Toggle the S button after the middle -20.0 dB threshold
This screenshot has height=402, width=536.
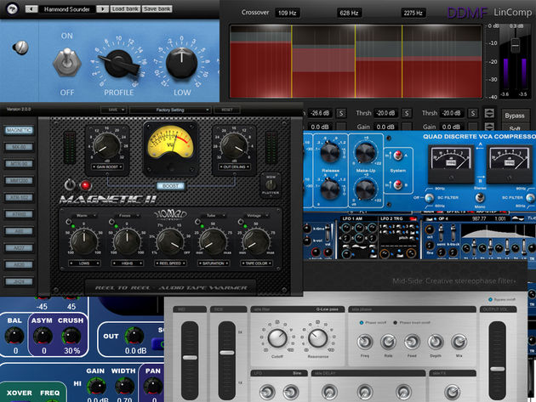(x=407, y=113)
